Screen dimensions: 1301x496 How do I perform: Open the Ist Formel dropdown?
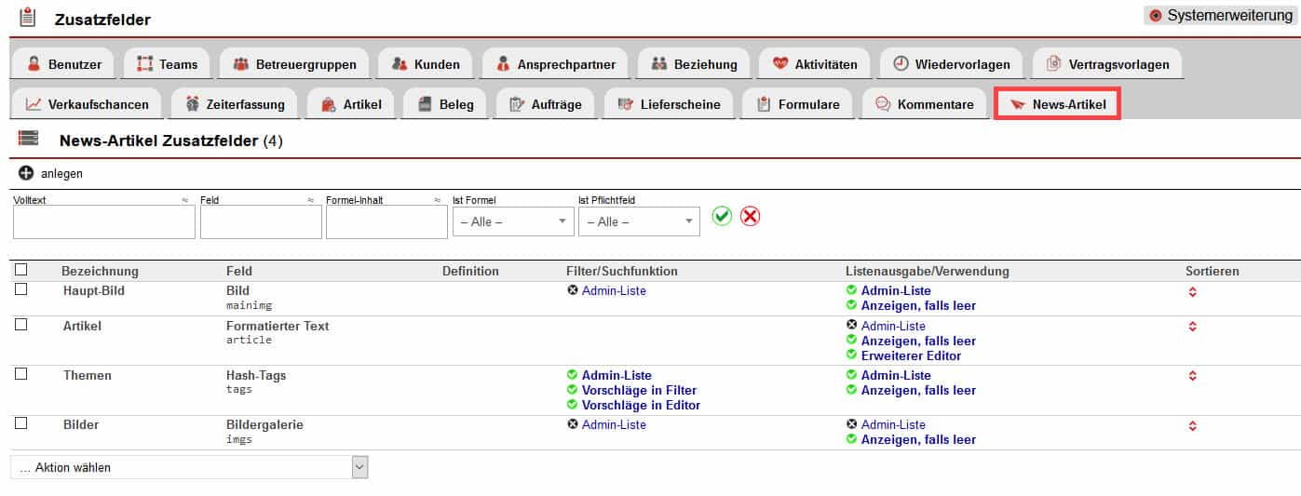coord(513,221)
